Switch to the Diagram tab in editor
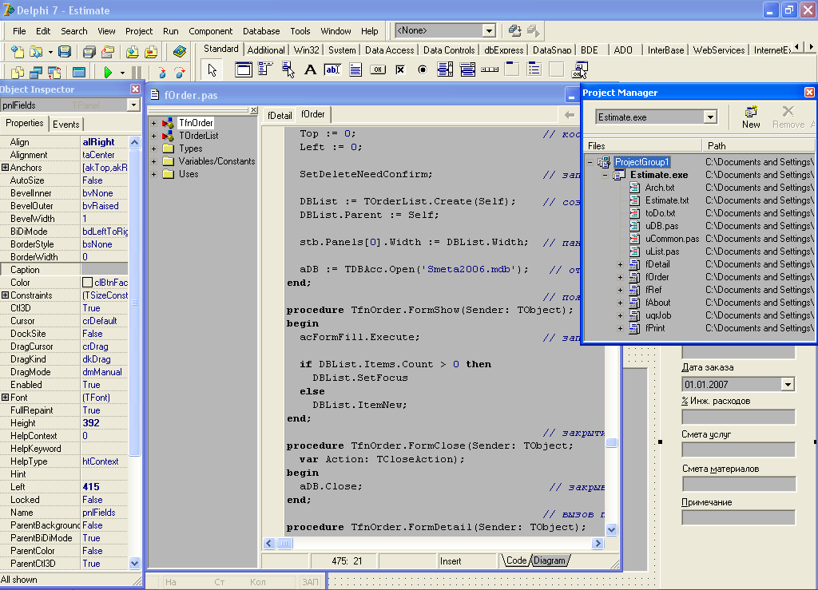The width and height of the screenshot is (818, 590). point(550,560)
